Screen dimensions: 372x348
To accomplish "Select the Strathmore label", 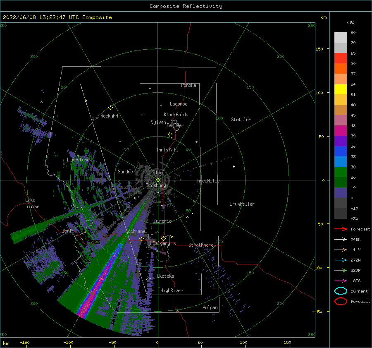I will click(x=201, y=245).
